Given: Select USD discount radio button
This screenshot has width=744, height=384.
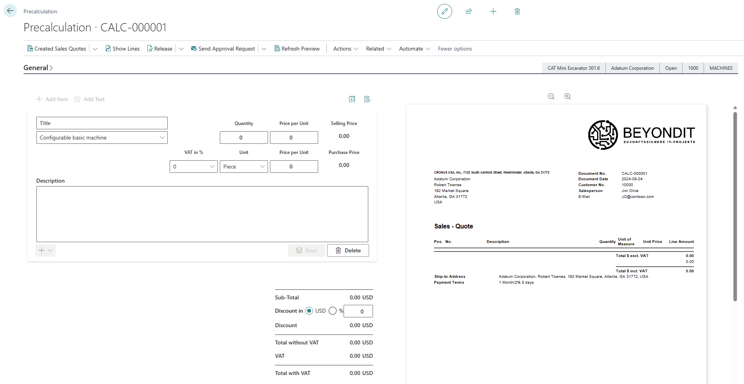Looking at the screenshot, I should [x=309, y=311].
